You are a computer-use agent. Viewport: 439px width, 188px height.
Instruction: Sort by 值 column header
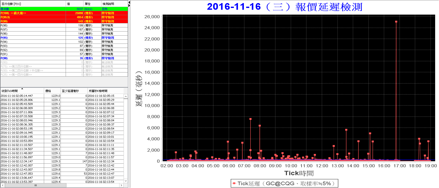(x=75, y=4)
